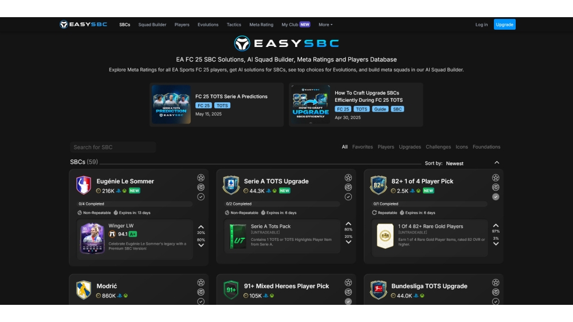Screen dimensions: 573x322
Task: Select the Upgrades filter tab
Action: coord(410,147)
